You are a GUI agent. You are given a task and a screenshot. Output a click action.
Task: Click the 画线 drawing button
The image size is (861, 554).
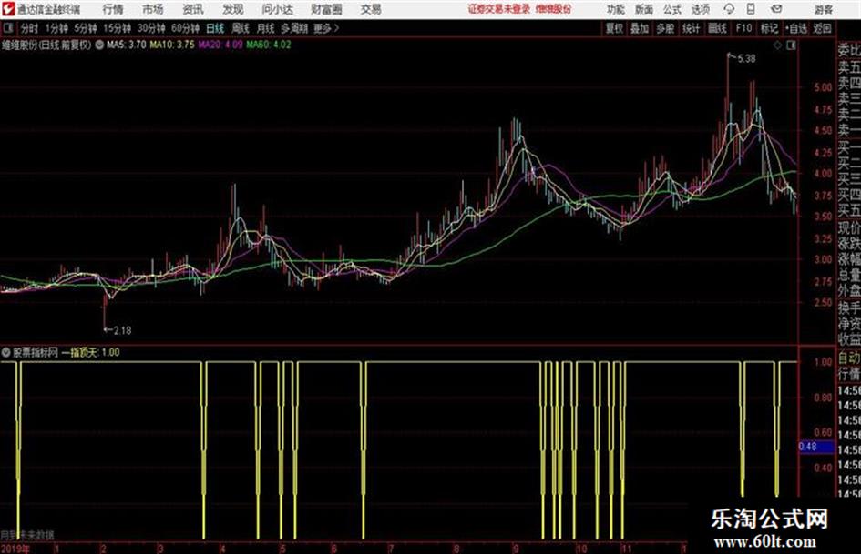[x=717, y=28]
